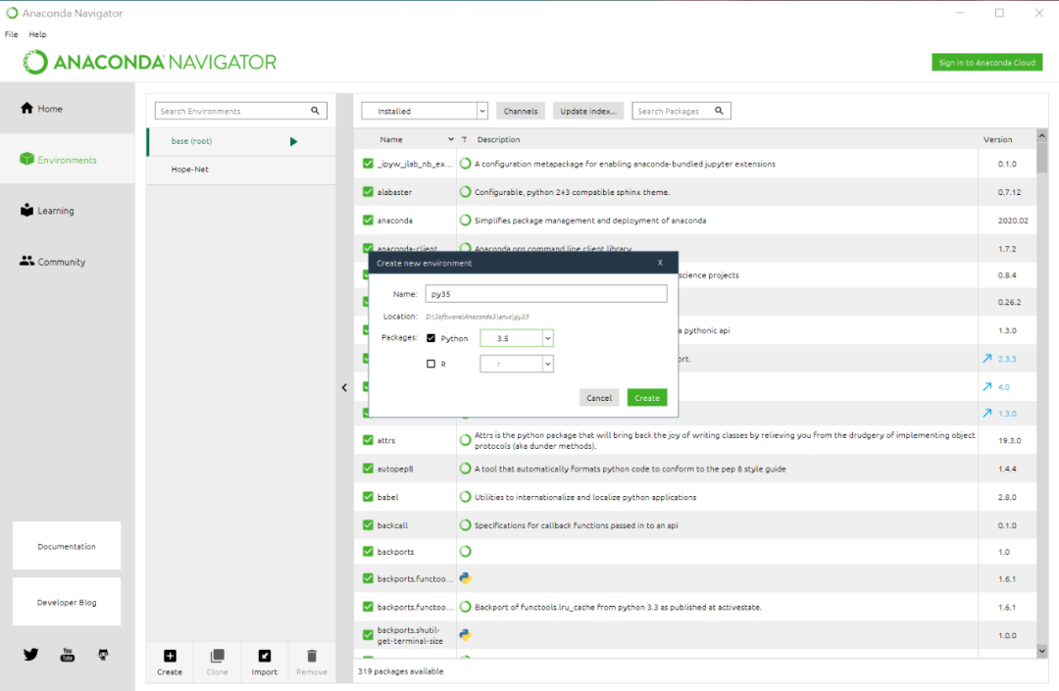Click the Search Packages magnifier icon
Image resolution: width=1059 pixels, height=691 pixels.
(720, 111)
